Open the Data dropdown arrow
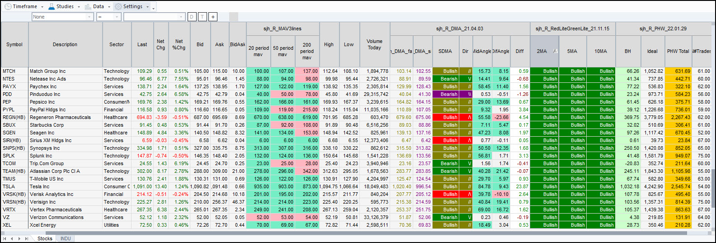 109,7
